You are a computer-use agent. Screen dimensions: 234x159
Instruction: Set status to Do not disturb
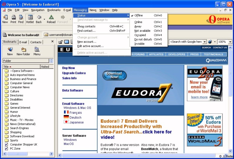[x=148, y=39]
